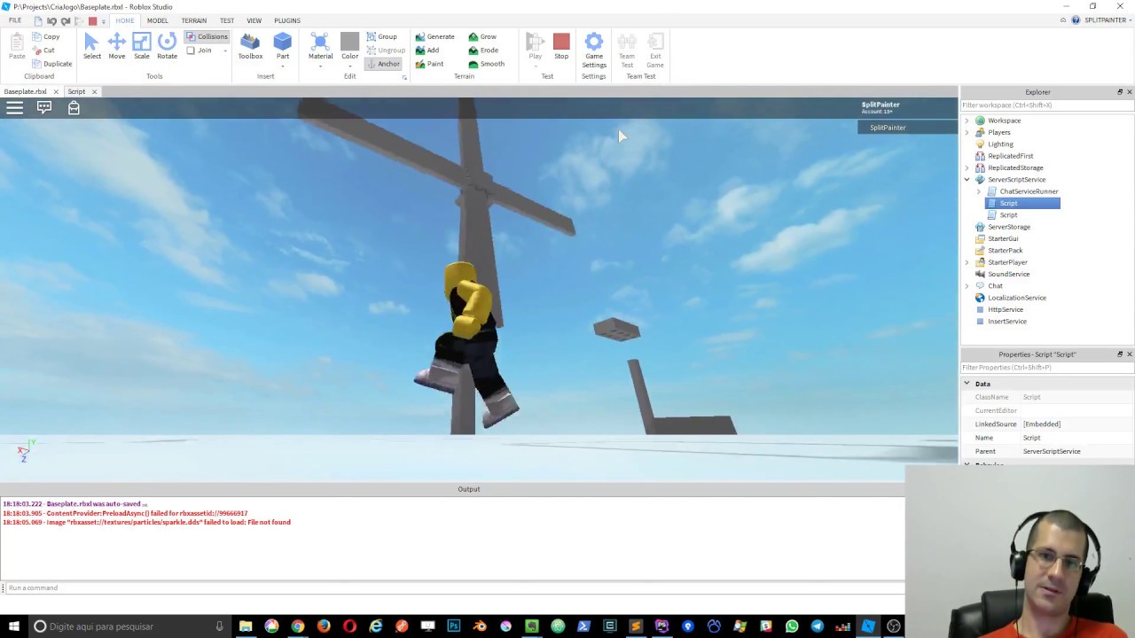Image resolution: width=1135 pixels, height=638 pixels.
Task: Open the in-game backpack icon
Action: [74, 107]
